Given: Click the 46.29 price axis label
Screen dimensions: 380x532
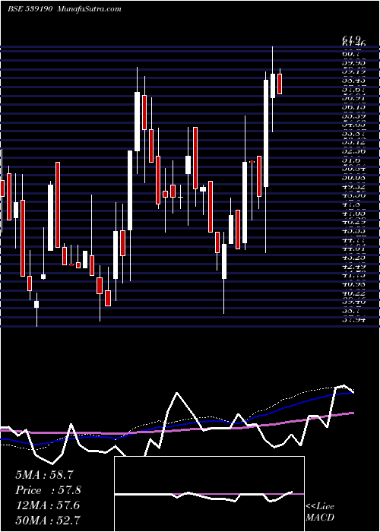Looking at the screenshot, I should 353,222.
